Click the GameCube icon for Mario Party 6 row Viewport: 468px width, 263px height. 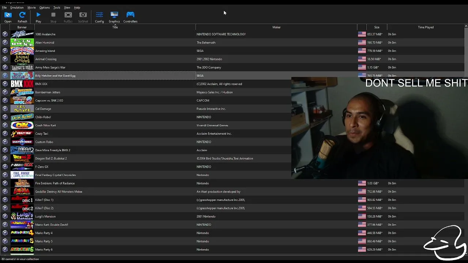[x=5, y=249]
